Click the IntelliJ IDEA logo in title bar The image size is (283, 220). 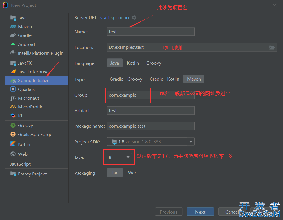click(6, 5)
